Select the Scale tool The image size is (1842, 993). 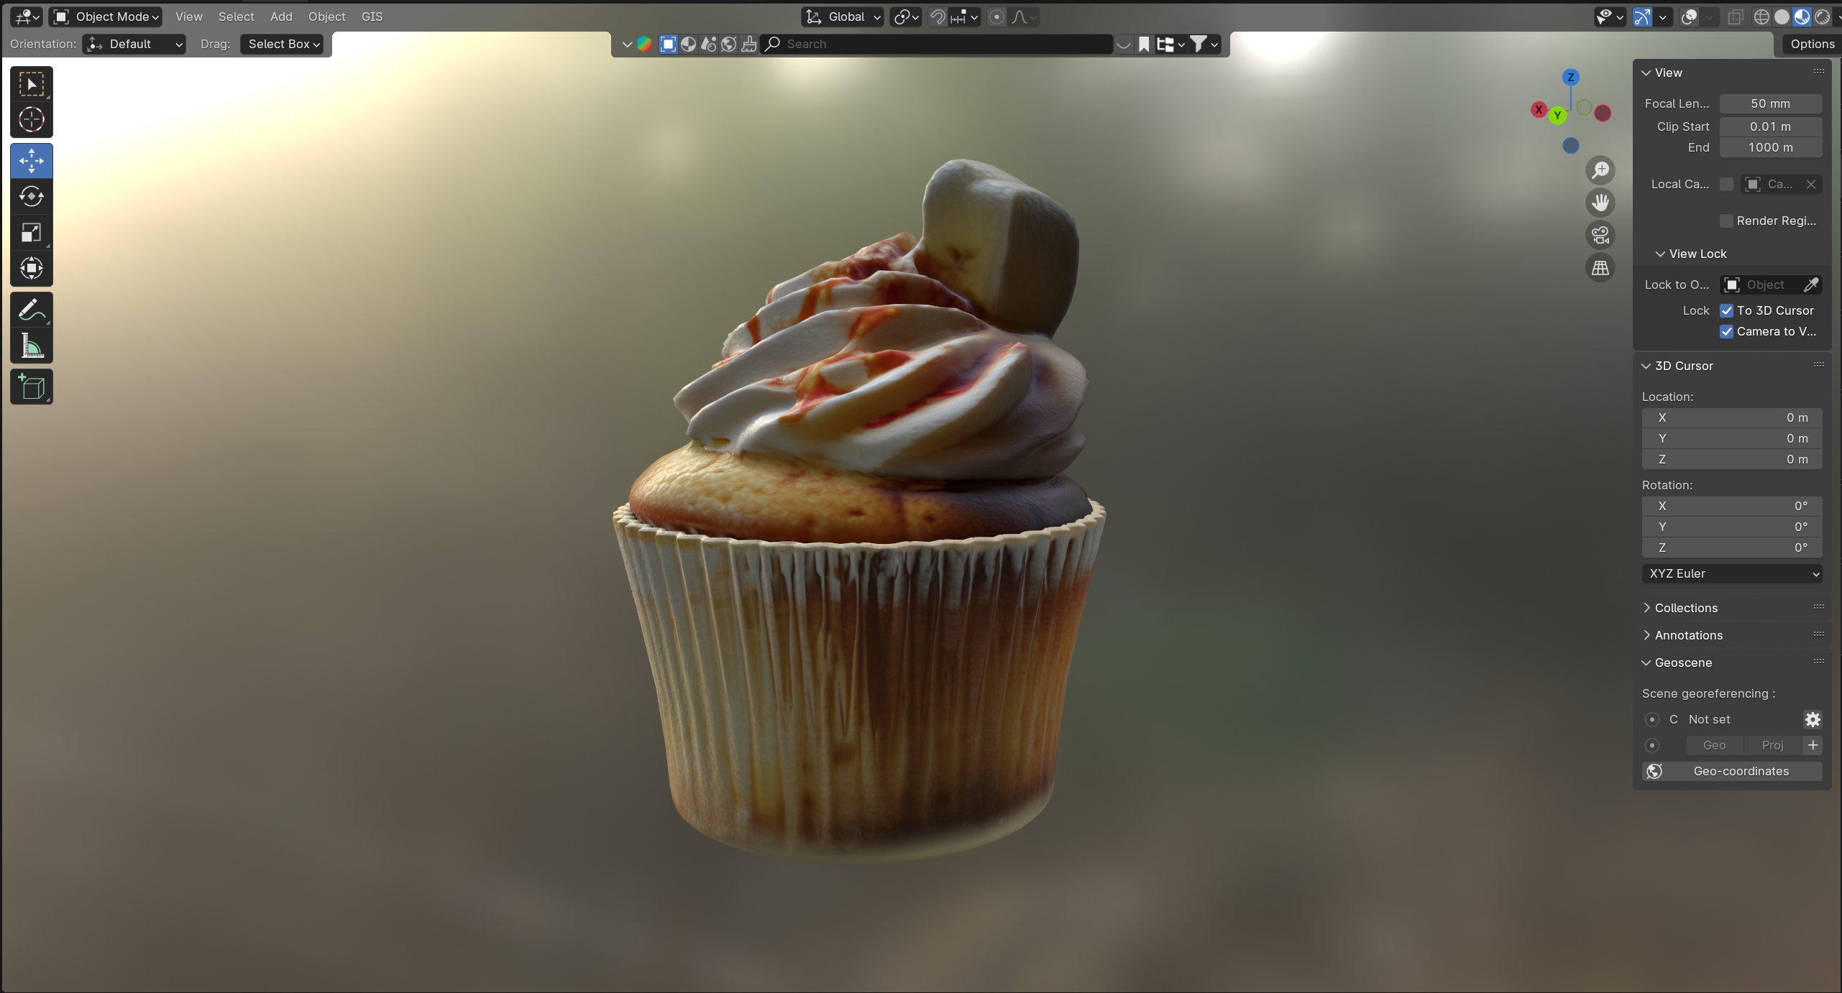31,232
